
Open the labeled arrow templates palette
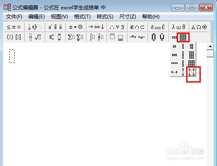tap(137, 37)
